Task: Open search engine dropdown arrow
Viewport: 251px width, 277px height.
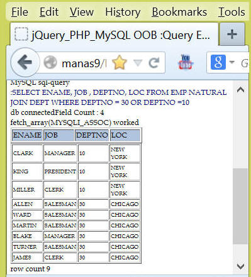Action: [x=232, y=62]
